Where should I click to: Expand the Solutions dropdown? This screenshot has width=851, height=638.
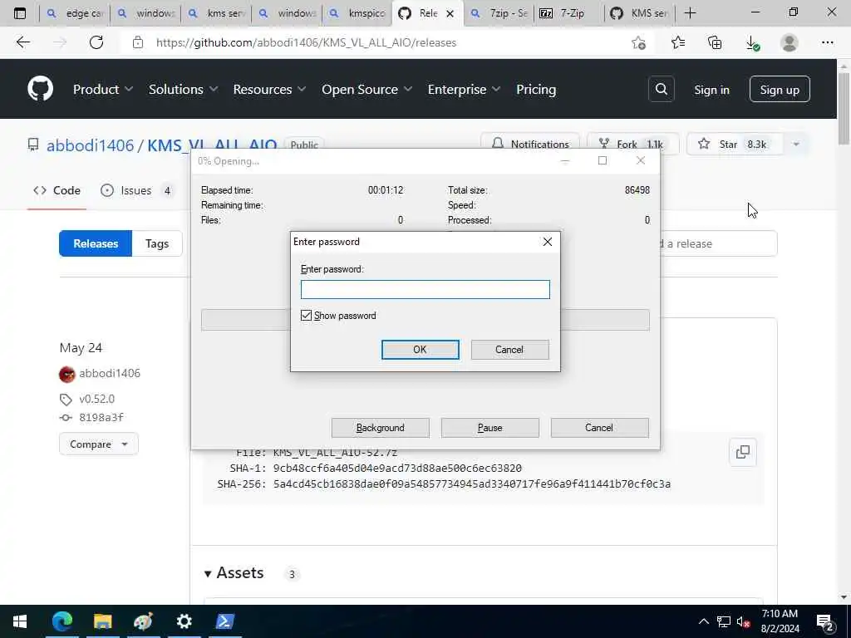(183, 90)
